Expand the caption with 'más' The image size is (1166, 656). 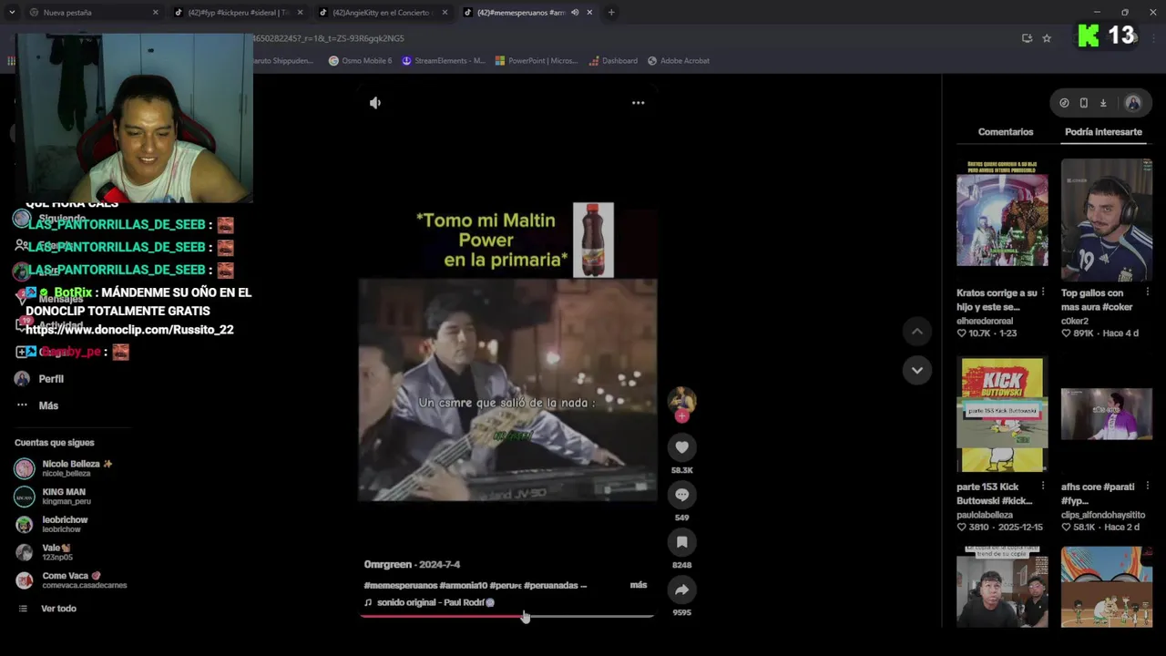639,585
